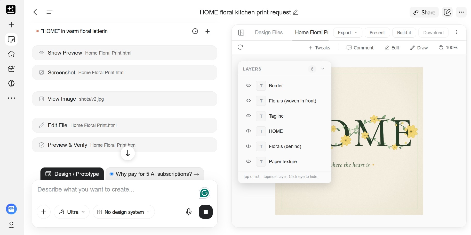Viewport: 471px width, 235px height.
Task: Open the No design system dropdown
Action: pyautogui.click(x=124, y=212)
